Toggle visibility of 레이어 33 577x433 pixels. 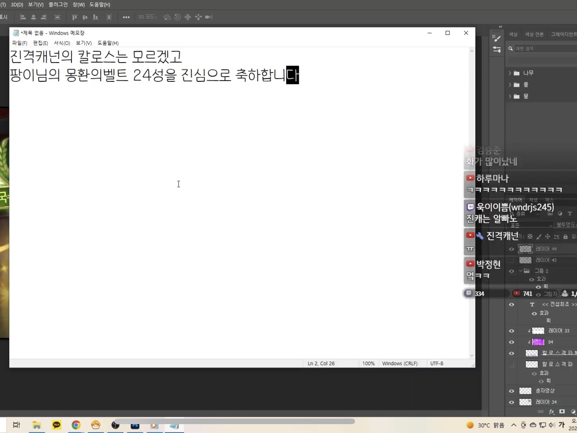pyautogui.click(x=512, y=331)
